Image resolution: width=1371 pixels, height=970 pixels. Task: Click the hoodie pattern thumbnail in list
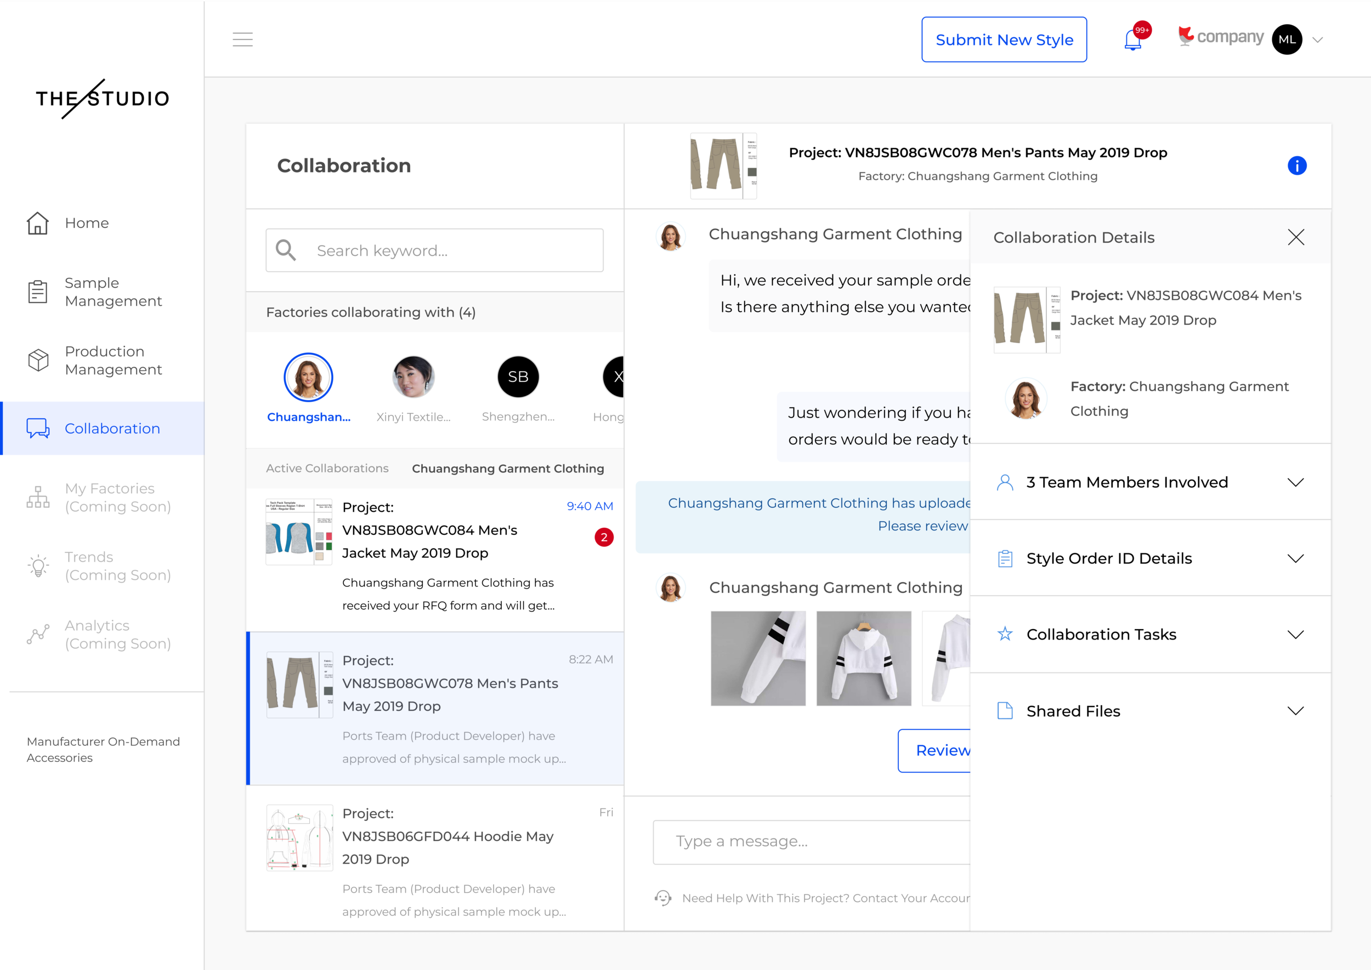pyautogui.click(x=299, y=837)
